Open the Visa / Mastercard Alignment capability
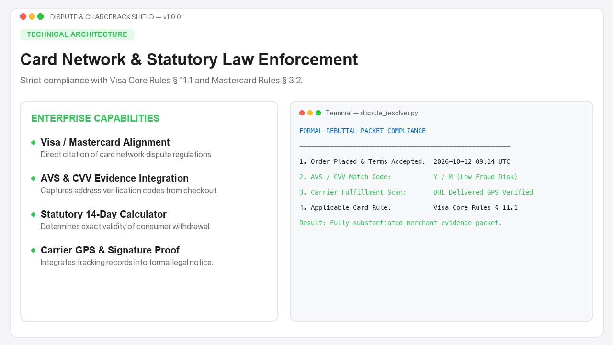613x345 pixels. [x=105, y=142]
